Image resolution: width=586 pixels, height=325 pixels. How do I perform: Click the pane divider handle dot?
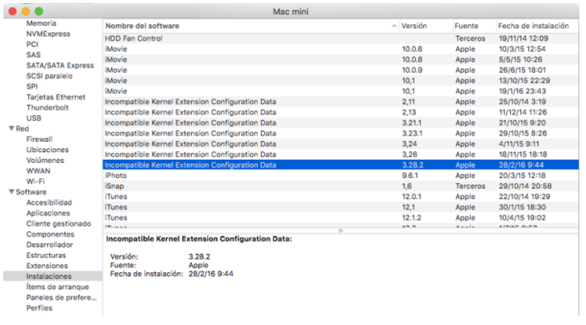coord(341,231)
